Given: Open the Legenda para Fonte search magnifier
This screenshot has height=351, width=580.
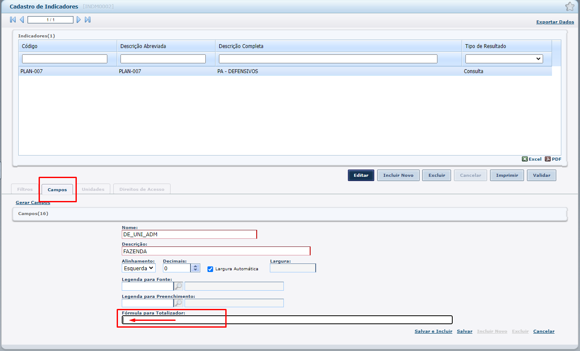Looking at the screenshot, I should pyautogui.click(x=179, y=286).
